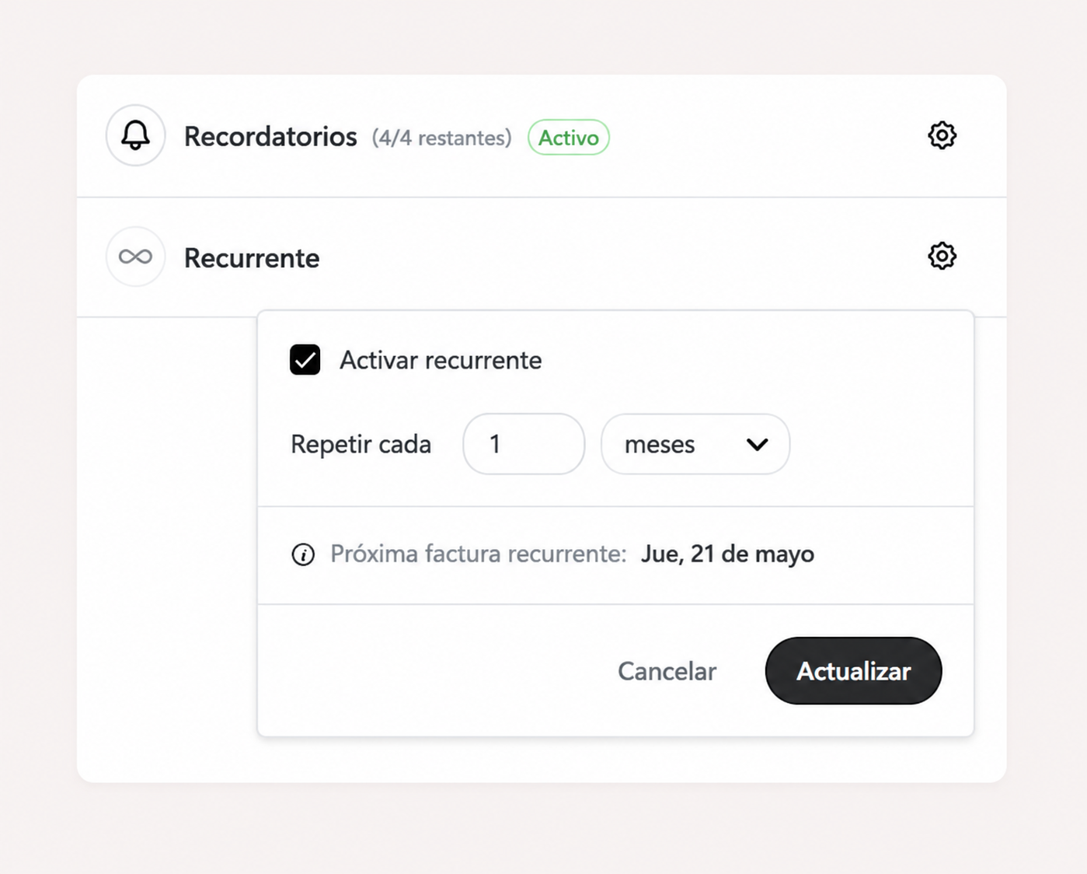Click the Activo status badge

(569, 138)
